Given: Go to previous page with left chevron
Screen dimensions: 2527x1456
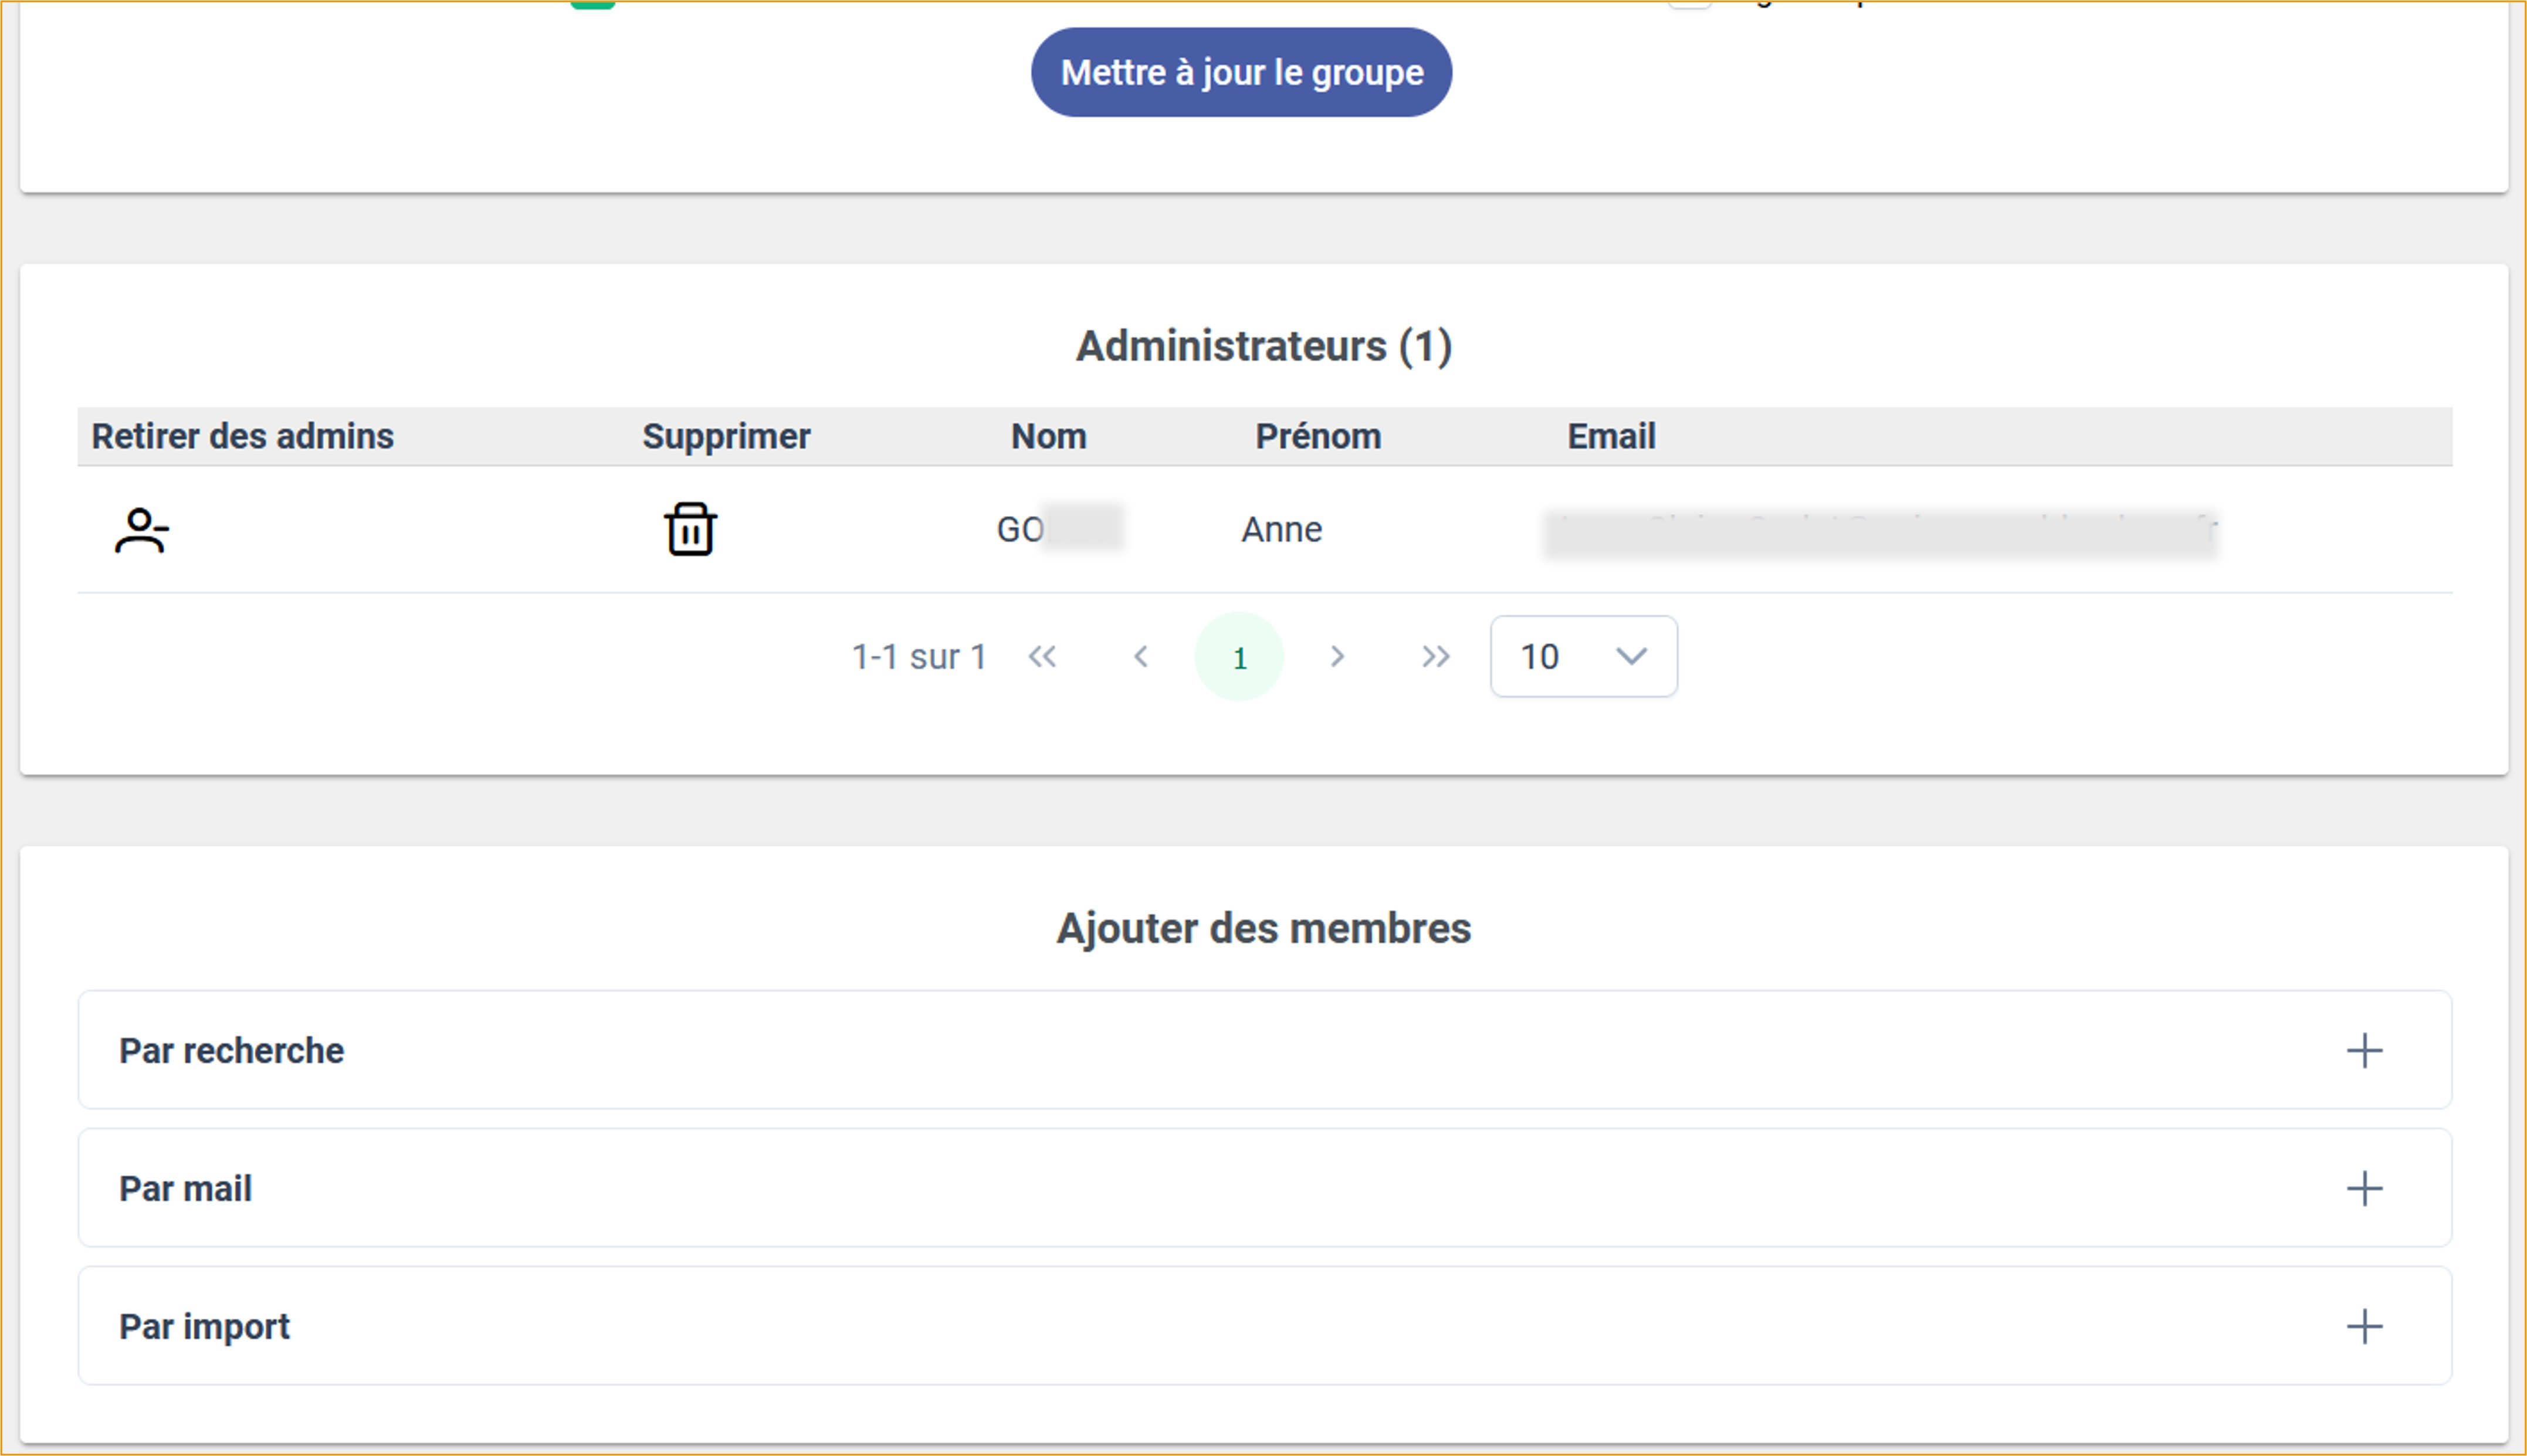Looking at the screenshot, I should pyautogui.click(x=1140, y=657).
